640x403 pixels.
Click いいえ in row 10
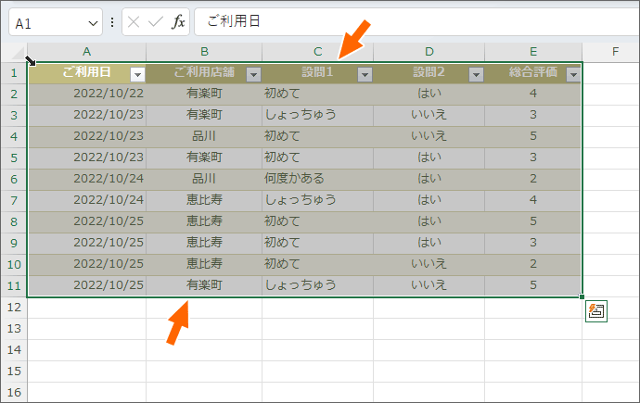click(429, 264)
